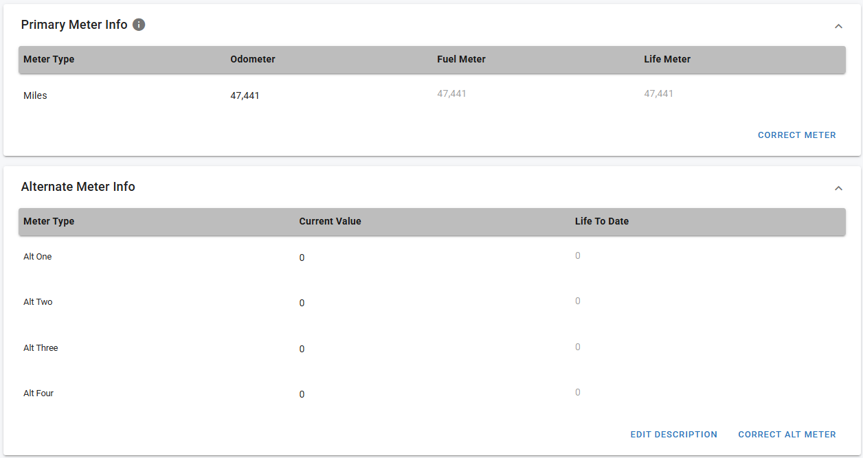Collapse the Alternate Meter Info panel
This screenshot has width=863, height=458.
[838, 188]
